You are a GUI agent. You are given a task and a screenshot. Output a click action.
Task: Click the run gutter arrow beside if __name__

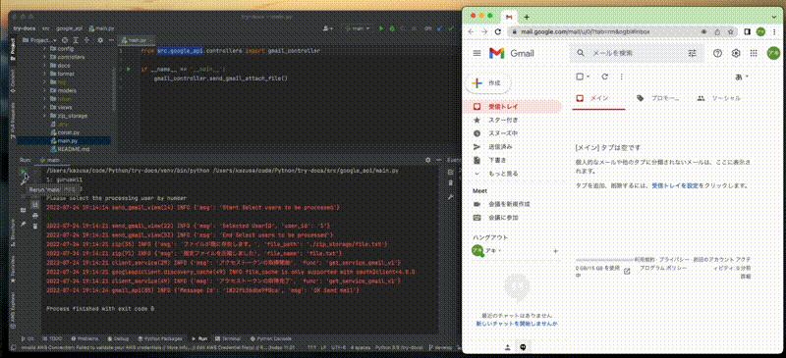pyautogui.click(x=129, y=69)
